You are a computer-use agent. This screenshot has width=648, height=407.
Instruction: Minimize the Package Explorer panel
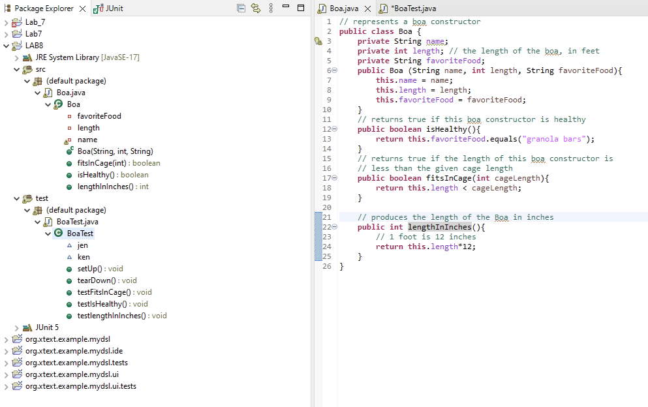[286, 7]
